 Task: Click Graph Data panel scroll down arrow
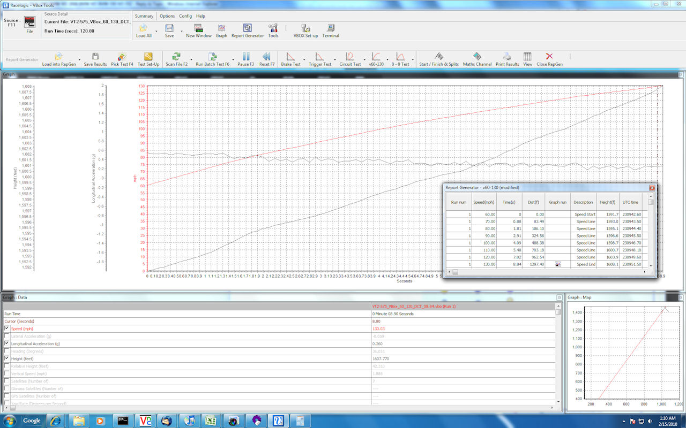click(559, 401)
